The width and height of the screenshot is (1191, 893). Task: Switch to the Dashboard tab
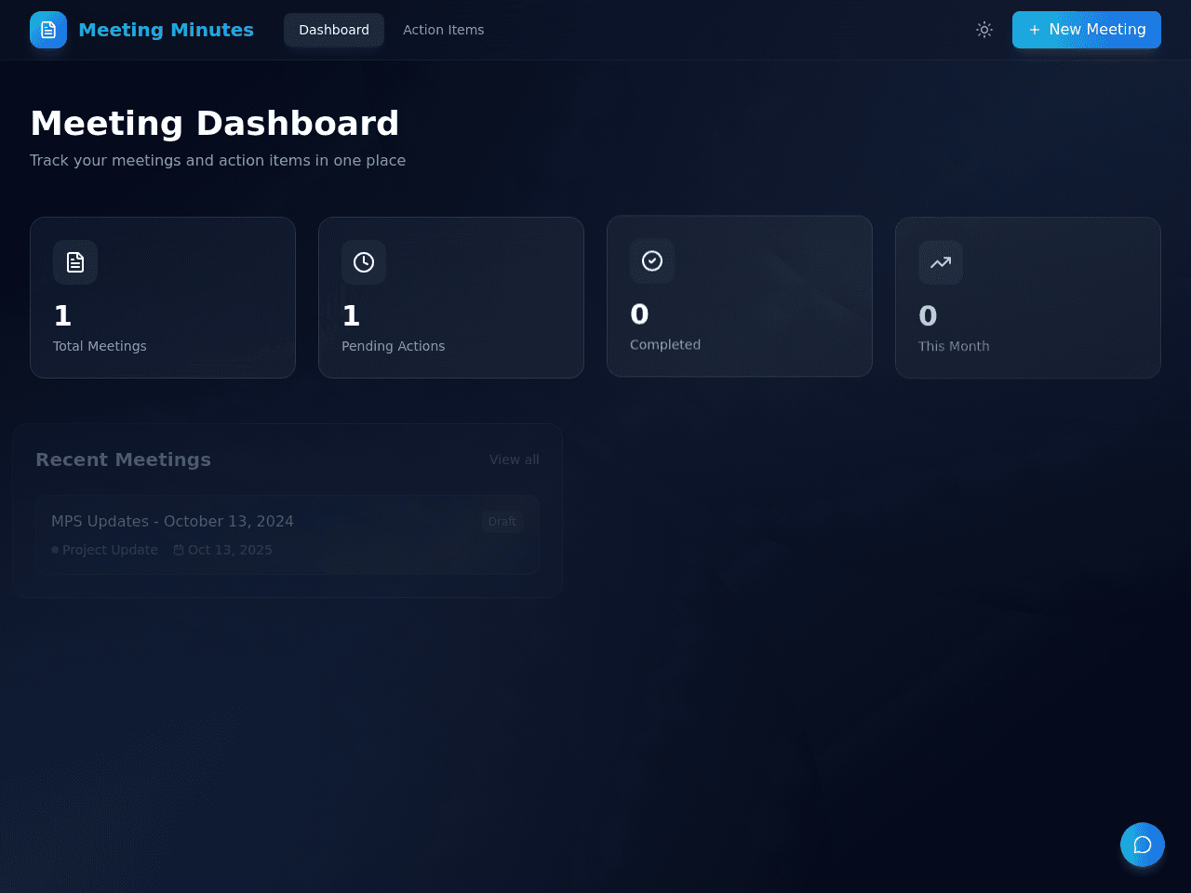334,30
